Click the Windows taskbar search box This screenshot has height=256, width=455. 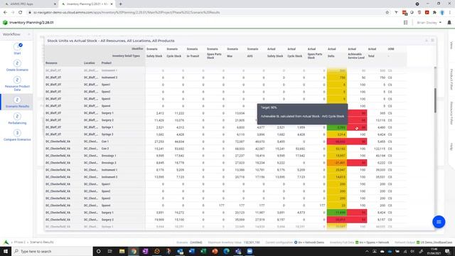click(52, 251)
